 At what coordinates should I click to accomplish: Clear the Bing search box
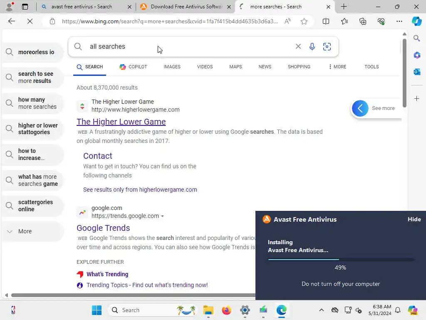tap(298, 47)
